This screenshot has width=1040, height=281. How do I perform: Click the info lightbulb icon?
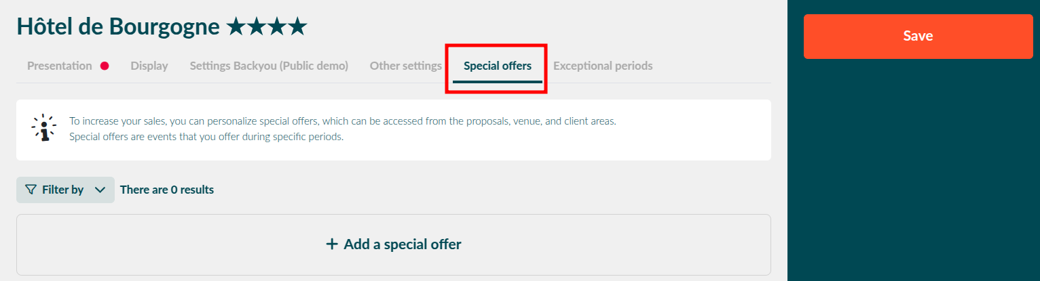tap(43, 127)
